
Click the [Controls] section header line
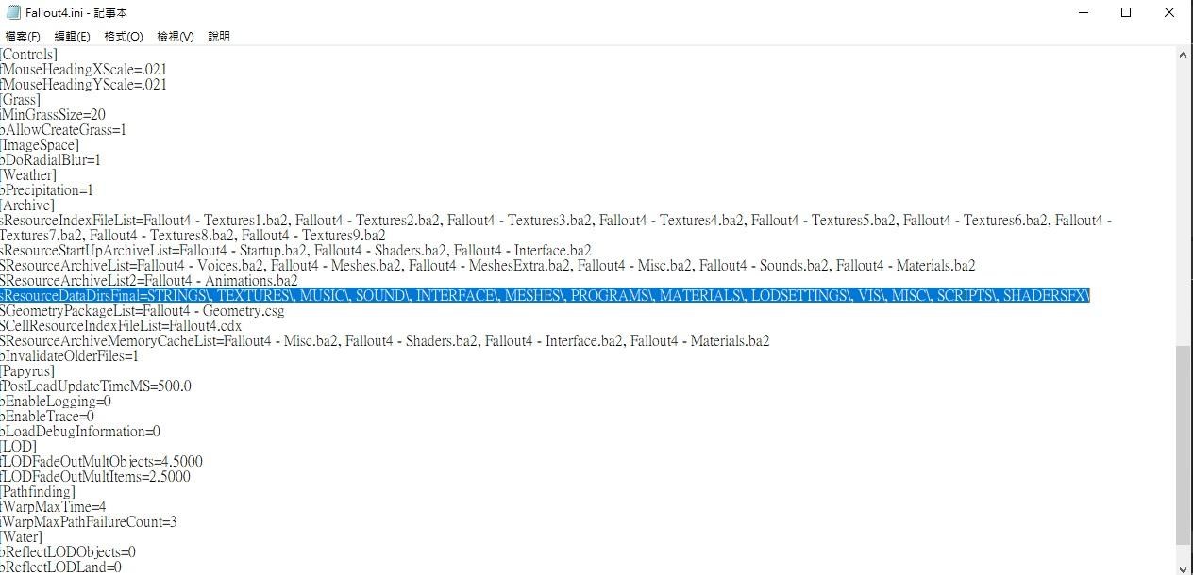click(28, 55)
